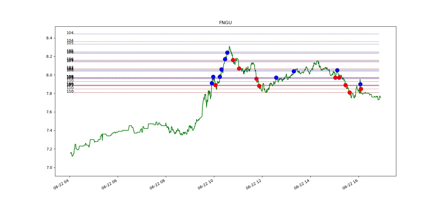This screenshot has width=440, height=220.
Task: Click the lowest 110 level label
Action: coord(70,92)
